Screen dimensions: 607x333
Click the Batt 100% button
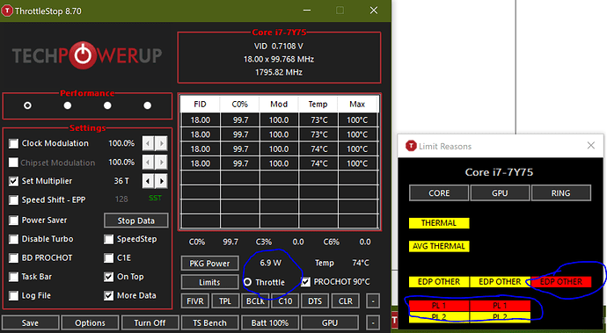click(x=270, y=322)
